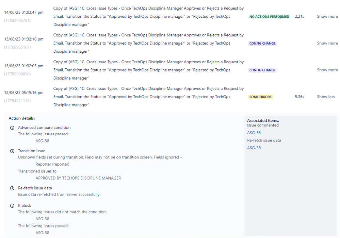Click ASG-38 listed under issues passed
340x238 pixels.
coord(42,141)
